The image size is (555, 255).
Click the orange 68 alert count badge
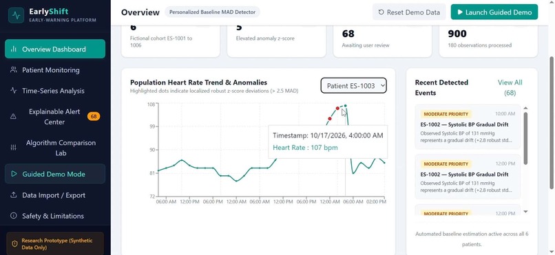94,116
